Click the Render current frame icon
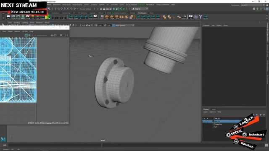 point(104,9)
